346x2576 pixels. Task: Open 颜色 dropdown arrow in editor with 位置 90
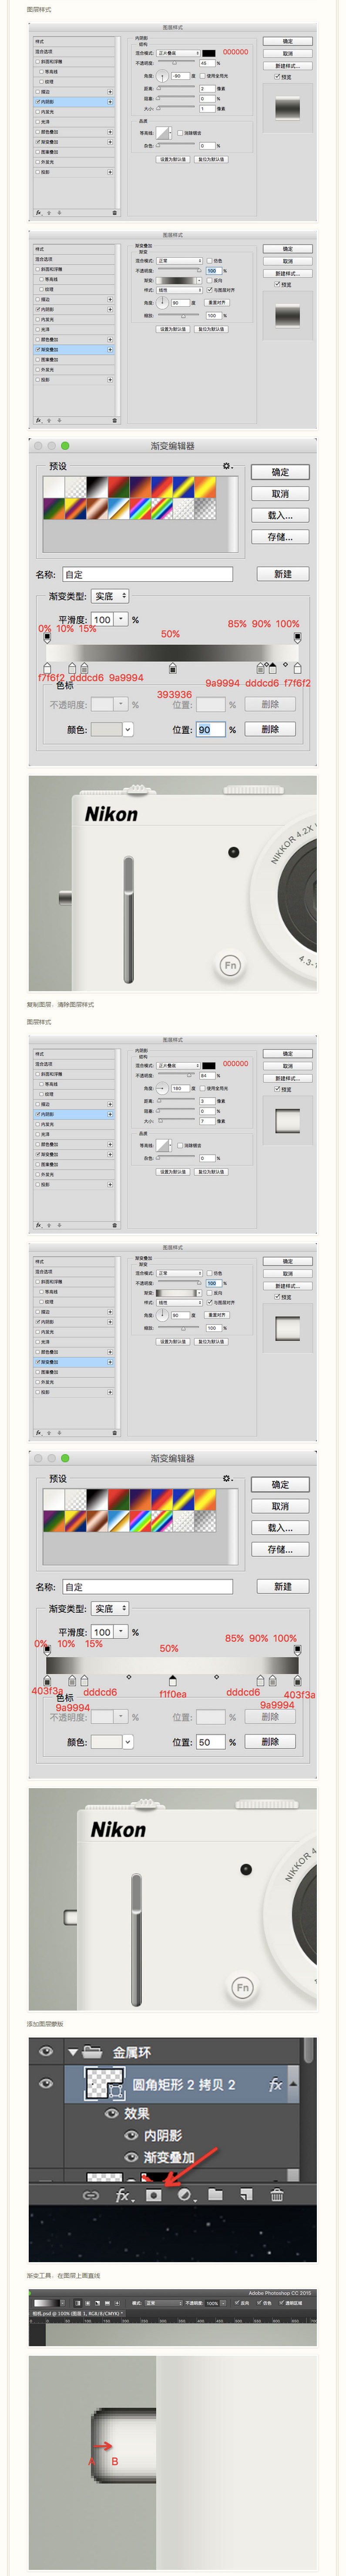coord(127,729)
